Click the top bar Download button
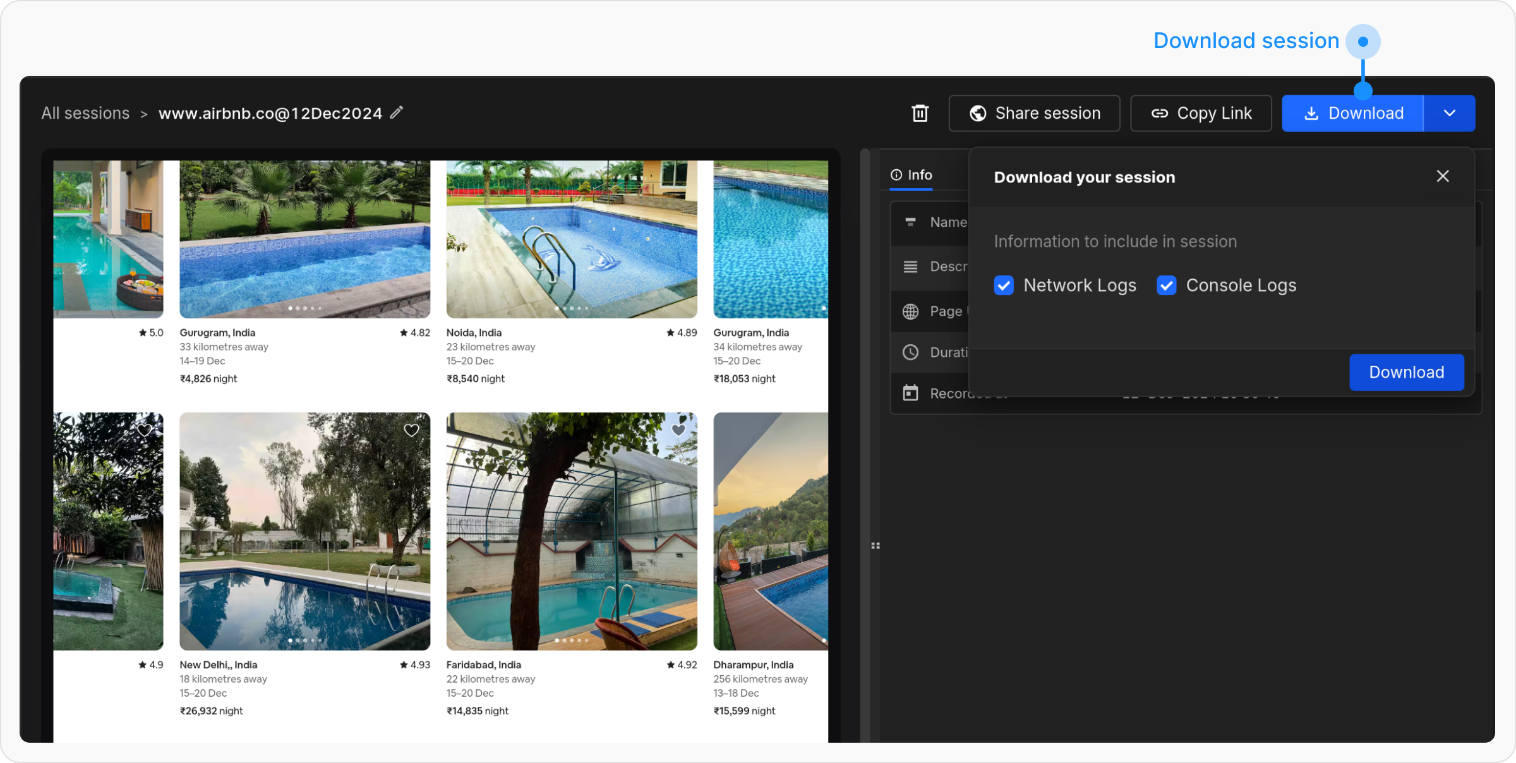Viewport: 1516px width, 763px height. [1352, 114]
